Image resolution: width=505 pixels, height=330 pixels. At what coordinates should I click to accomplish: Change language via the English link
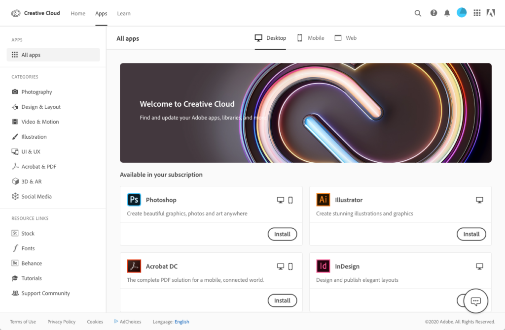click(181, 322)
